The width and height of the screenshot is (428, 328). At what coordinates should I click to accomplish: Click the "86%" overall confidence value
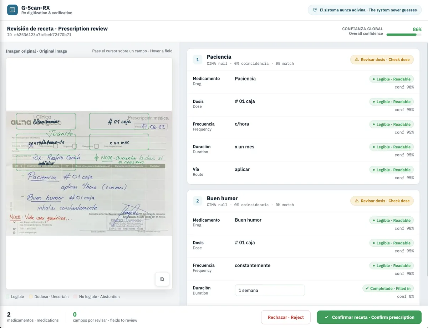[417, 29]
